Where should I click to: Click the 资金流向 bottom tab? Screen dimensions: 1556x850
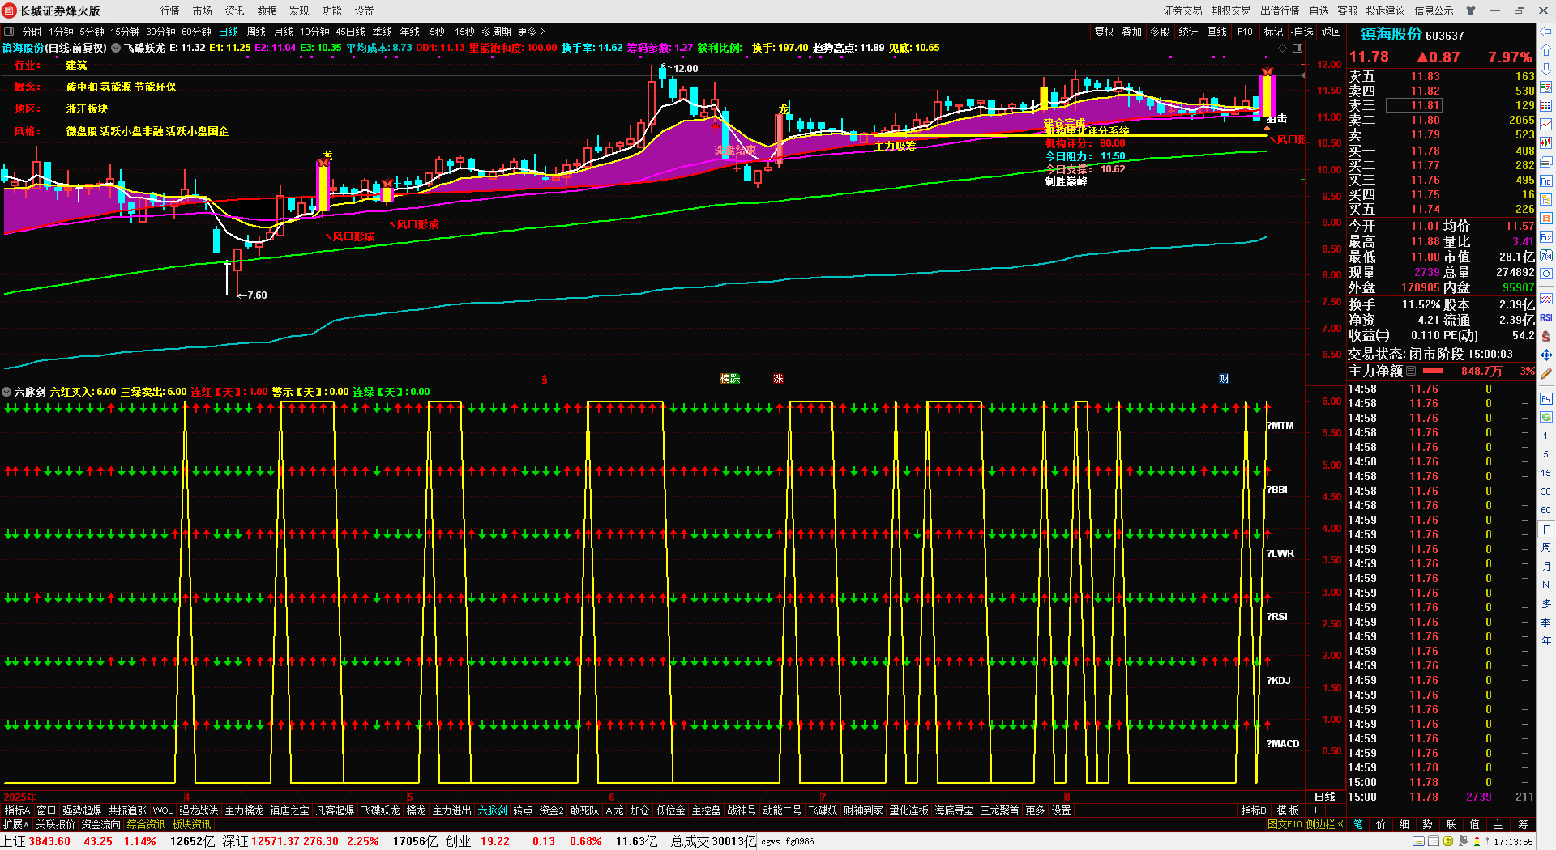coord(100,824)
